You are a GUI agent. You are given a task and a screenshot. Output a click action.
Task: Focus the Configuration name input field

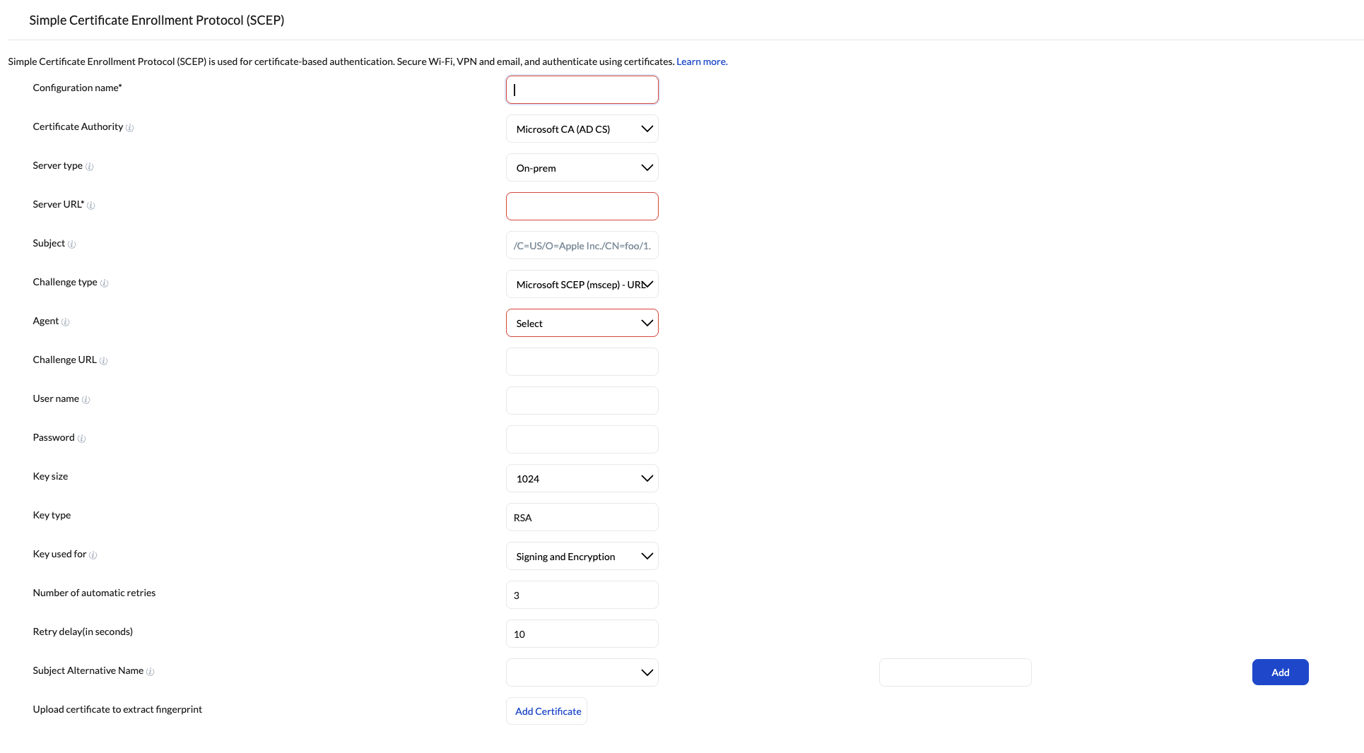coord(582,90)
